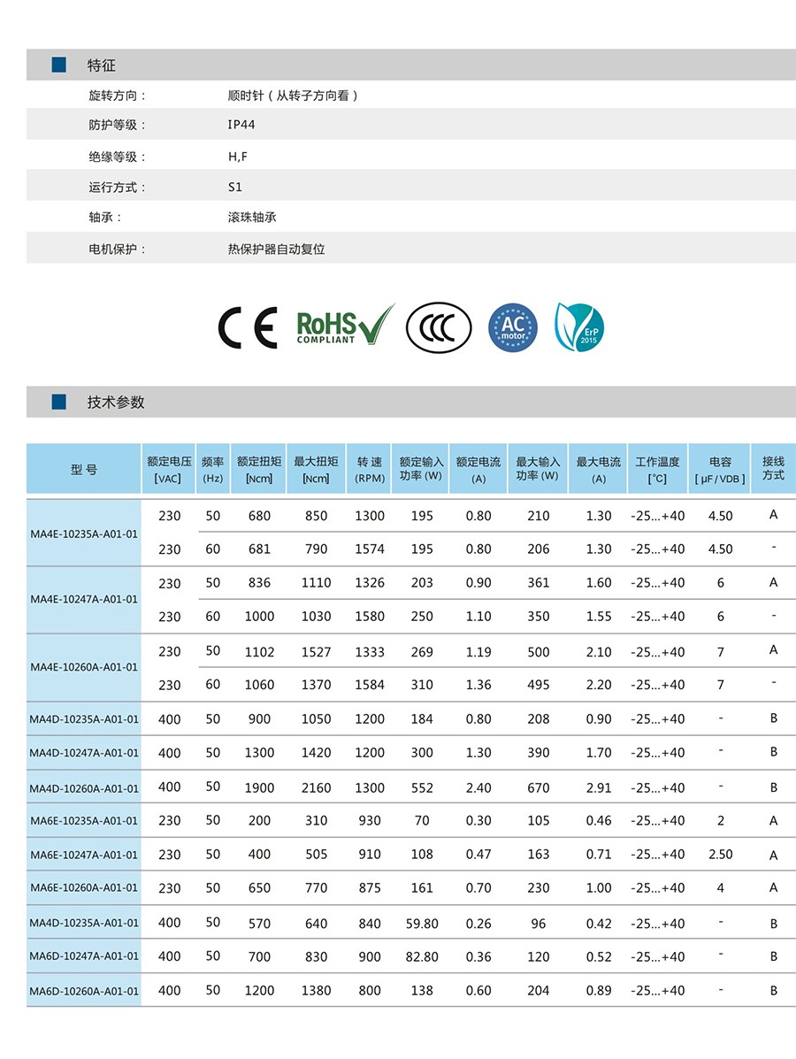Click rated input power value 138
This screenshot has width=796, height=1059.
[422, 990]
